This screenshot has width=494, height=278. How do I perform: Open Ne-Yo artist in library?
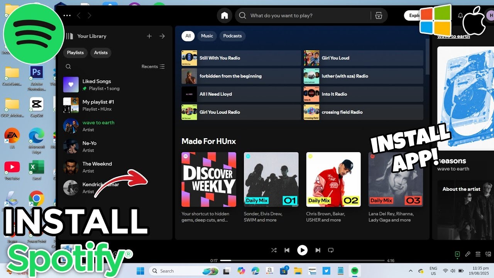coord(114,146)
